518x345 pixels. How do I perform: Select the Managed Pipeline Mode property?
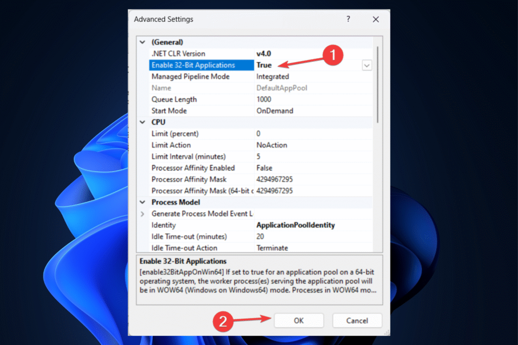190,77
